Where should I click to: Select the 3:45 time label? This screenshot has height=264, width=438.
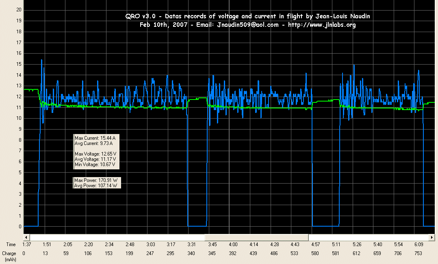pos(212,245)
